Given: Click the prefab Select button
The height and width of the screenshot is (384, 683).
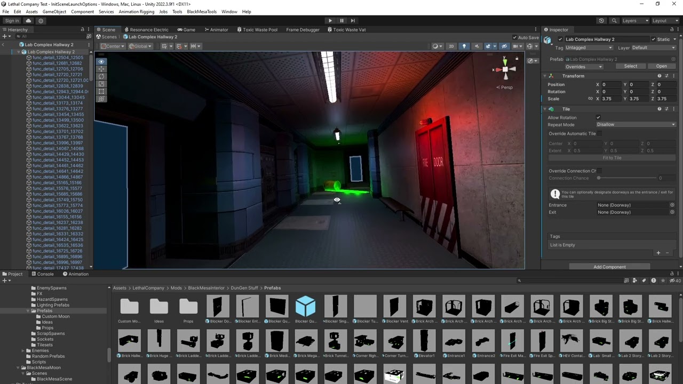Looking at the screenshot, I should pyautogui.click(x=630, y=67).
